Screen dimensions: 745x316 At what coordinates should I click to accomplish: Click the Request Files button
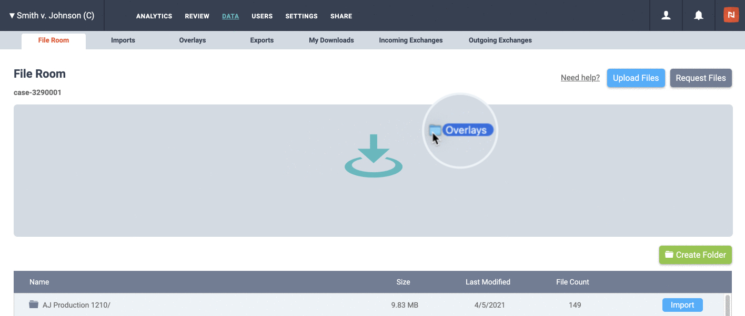click(701, 78)
